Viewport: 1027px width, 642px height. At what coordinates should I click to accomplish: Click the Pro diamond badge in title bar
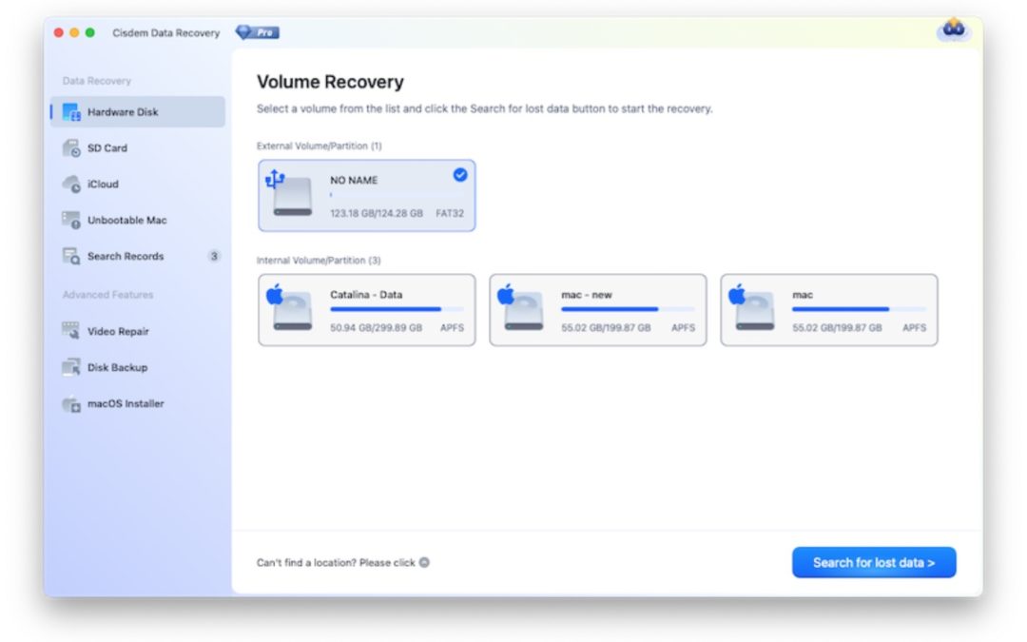[258, 32]
